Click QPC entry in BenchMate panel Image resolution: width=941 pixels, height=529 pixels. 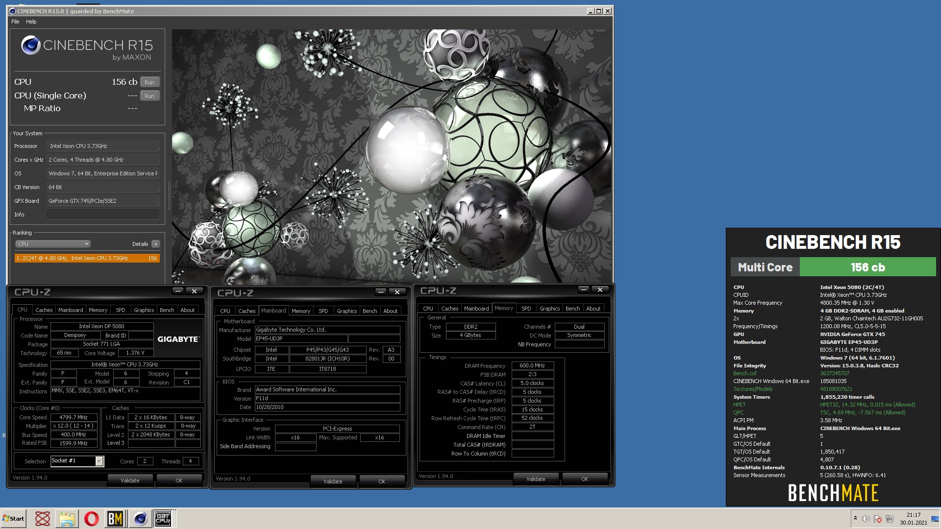tap(739, 412)
